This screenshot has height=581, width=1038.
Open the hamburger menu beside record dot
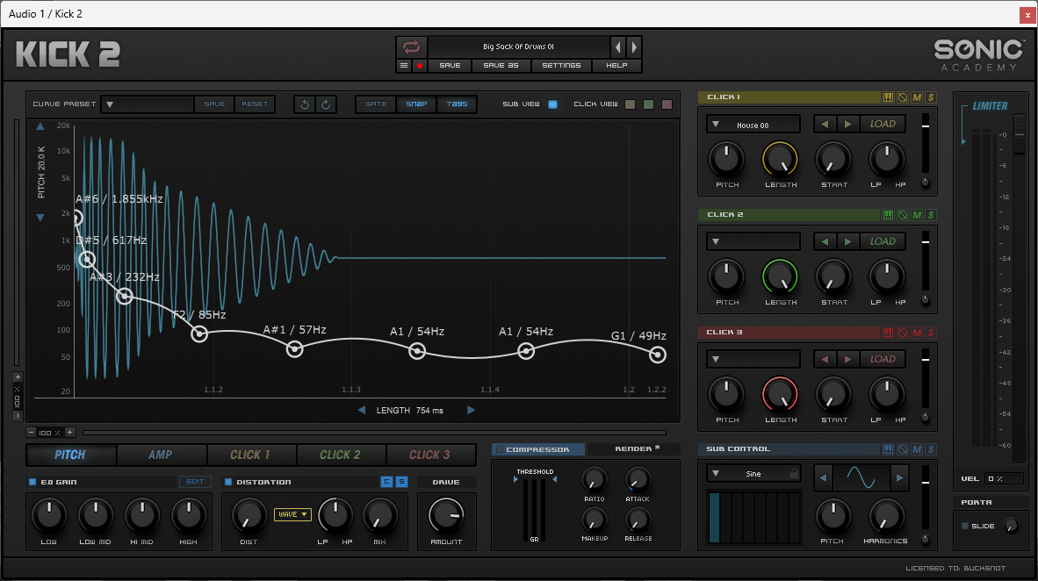(x=404, y=66)
